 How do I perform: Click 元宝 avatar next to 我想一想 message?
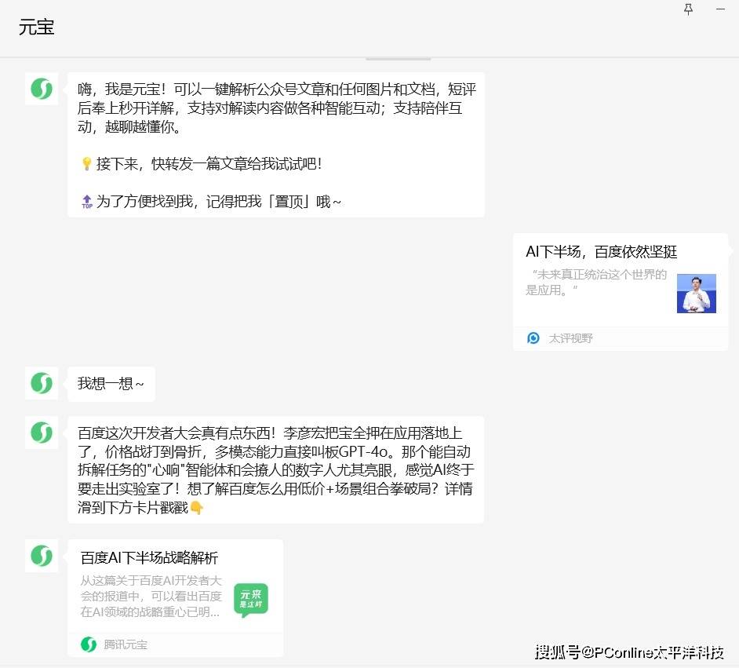point(42,383)
